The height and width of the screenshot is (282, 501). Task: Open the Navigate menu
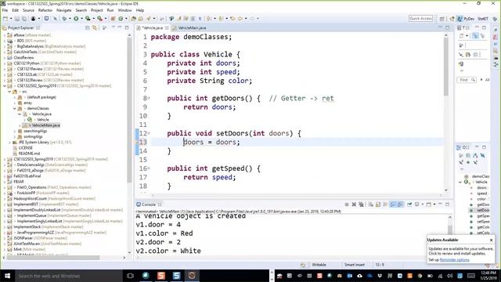(x=64, y=10)
